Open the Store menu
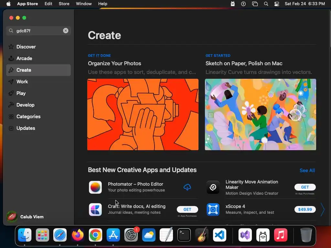Viewport: 331px width, 248px height. tap(64, 4)
